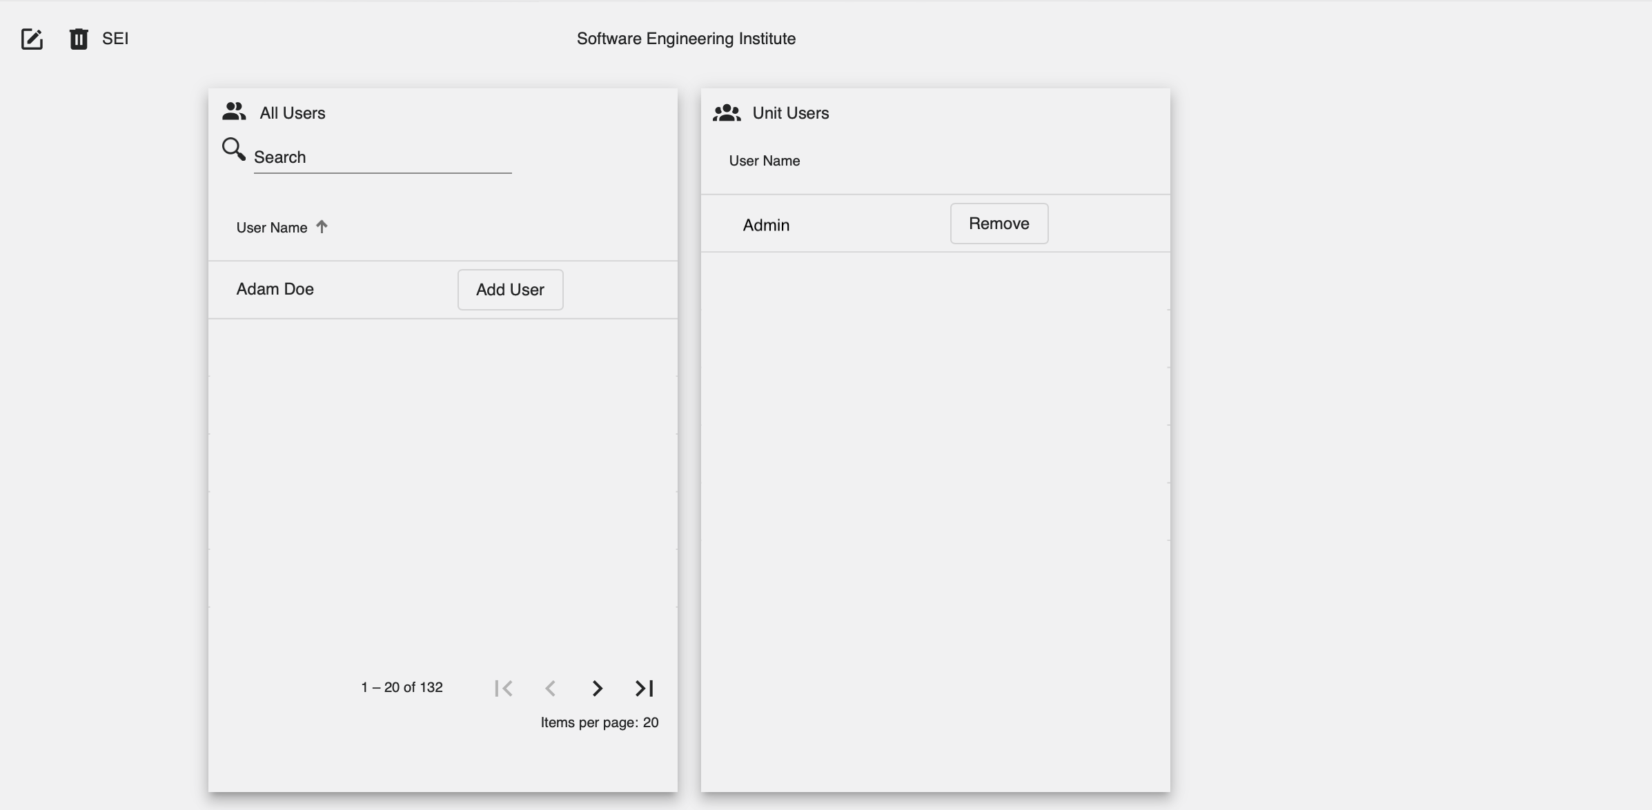Jump to the last page of users
1652x810 pixels.
click(643, 688)
